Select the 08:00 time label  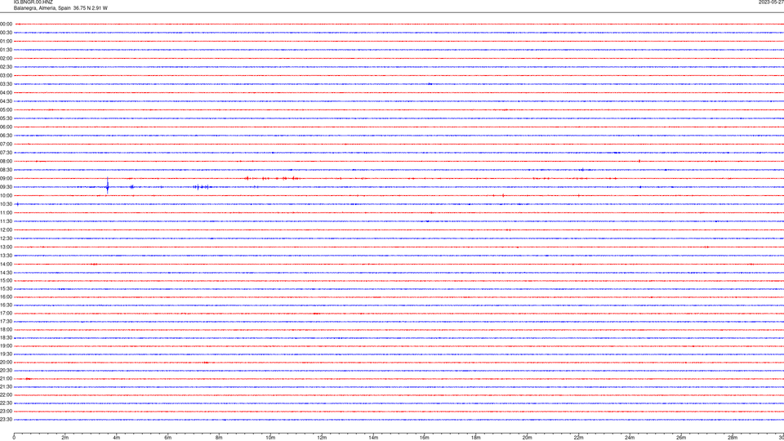6,161
